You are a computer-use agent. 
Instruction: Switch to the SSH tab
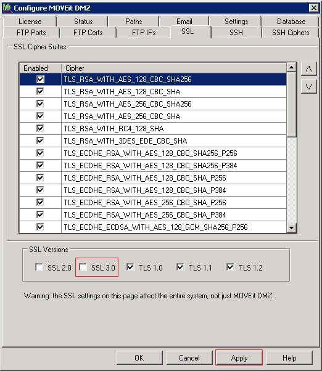[x=236, y=33]
